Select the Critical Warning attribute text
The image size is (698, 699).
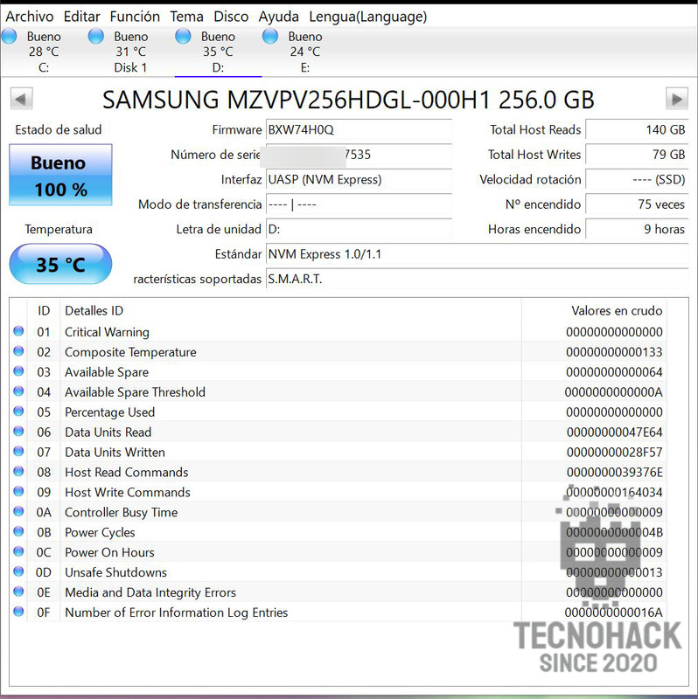(107, 332)
